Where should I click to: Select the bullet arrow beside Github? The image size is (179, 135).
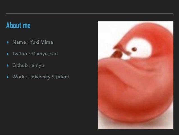click(8, 65)
